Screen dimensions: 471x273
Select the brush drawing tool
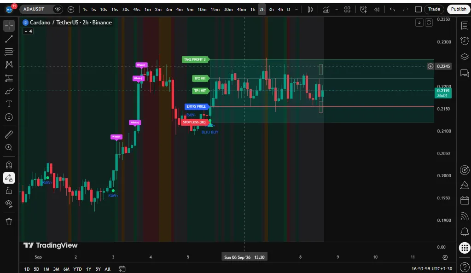9,91
